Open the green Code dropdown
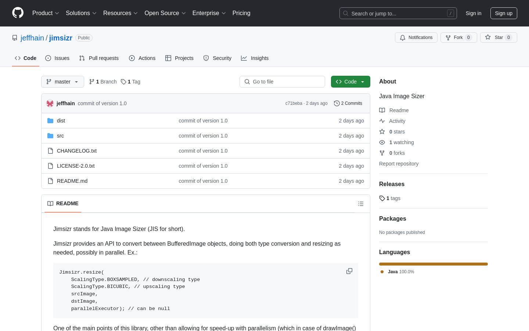The height and width of the screenshot is (331, 529). tap(350, 82)
